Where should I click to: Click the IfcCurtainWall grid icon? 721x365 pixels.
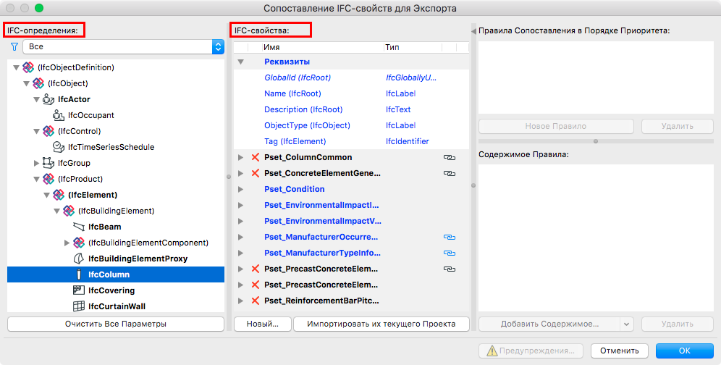point(79,306)
